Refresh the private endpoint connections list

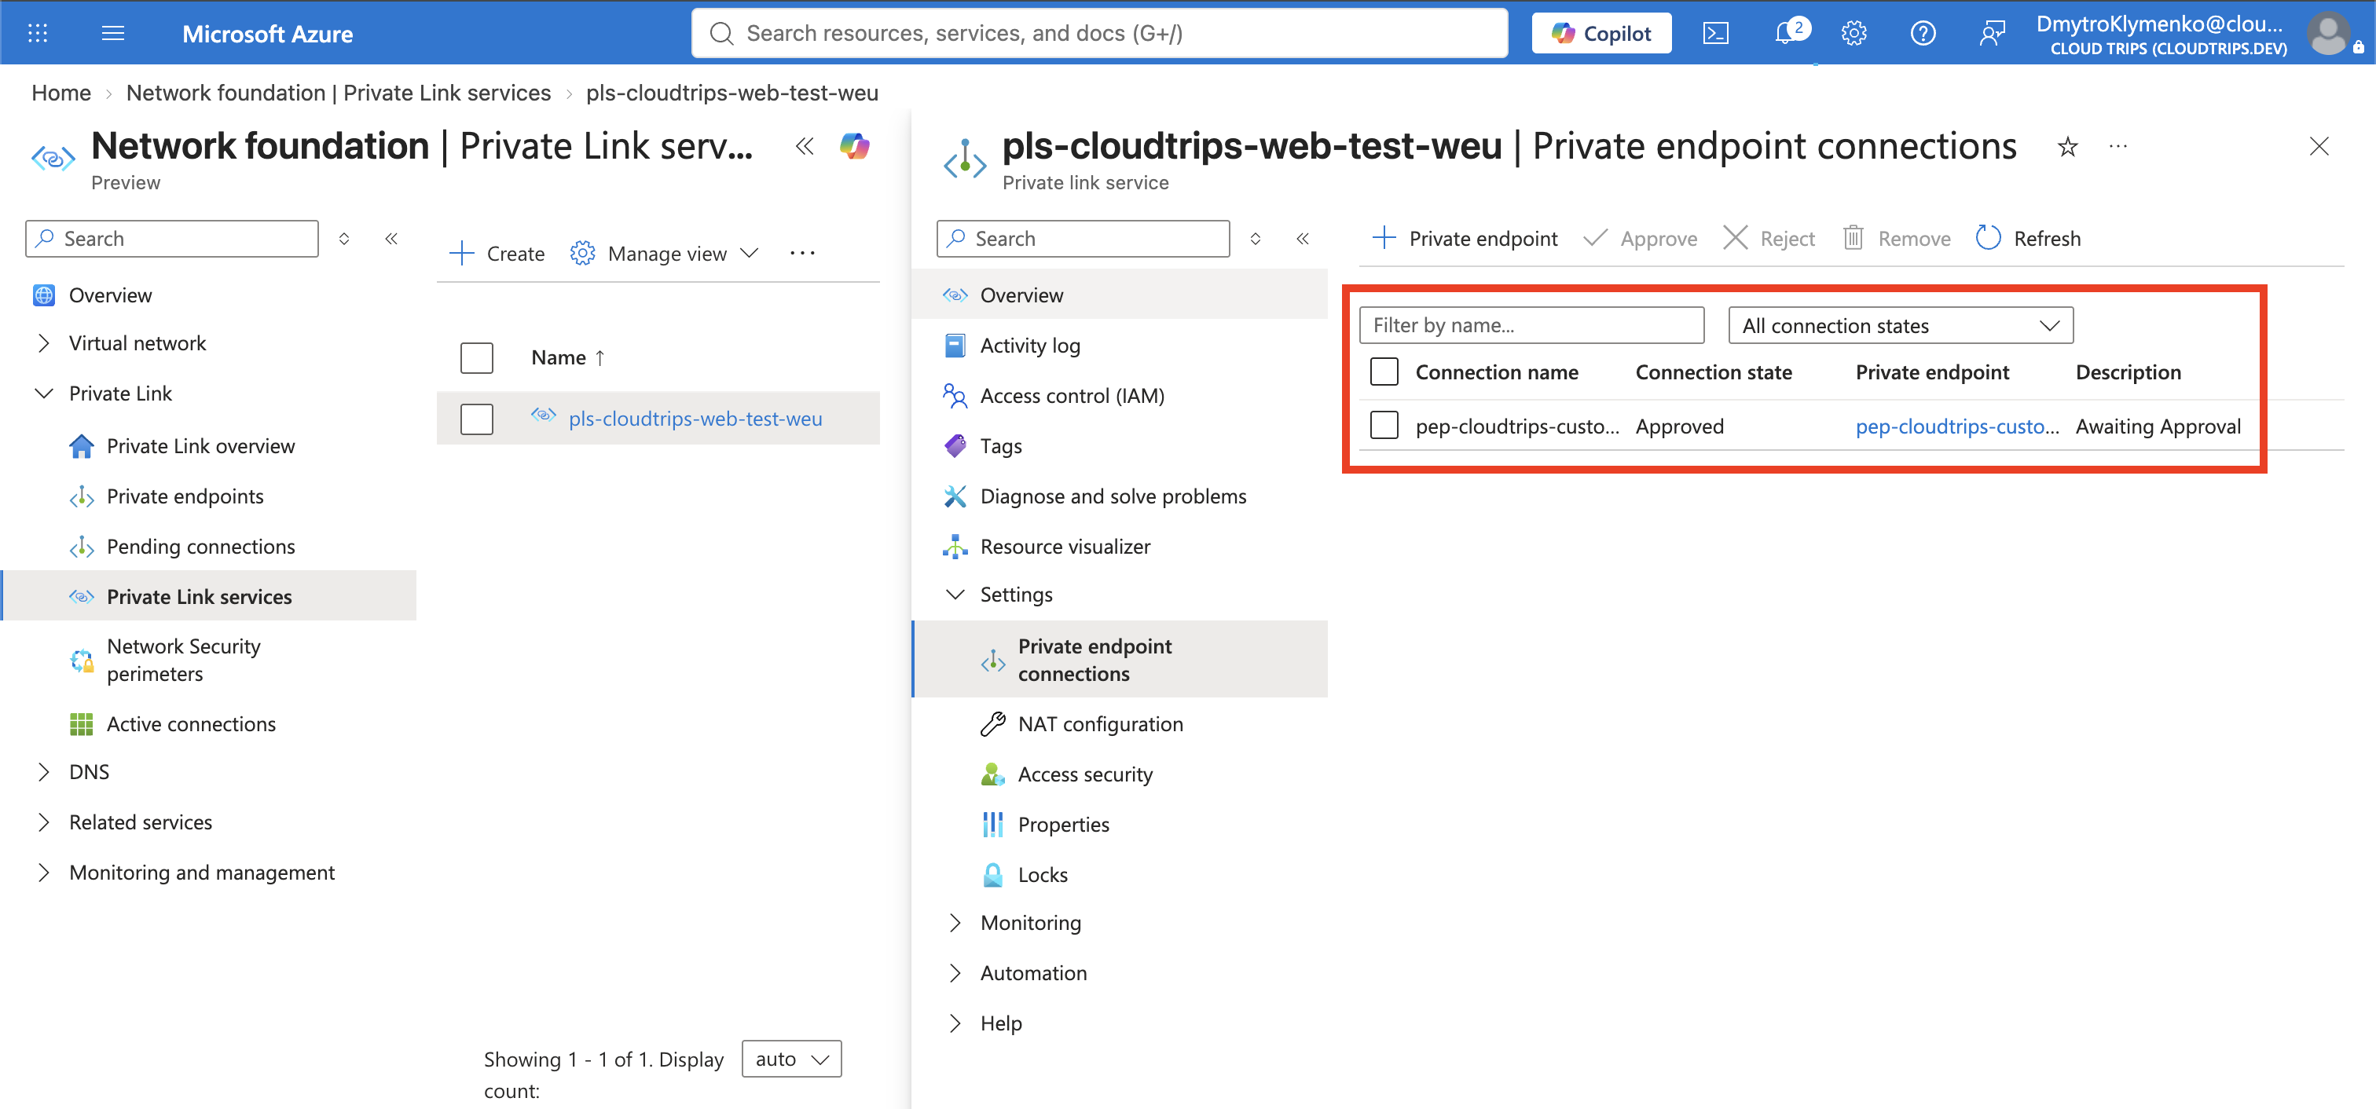[2028, 239]
